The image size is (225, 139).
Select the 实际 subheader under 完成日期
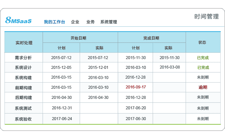point(168,48)
